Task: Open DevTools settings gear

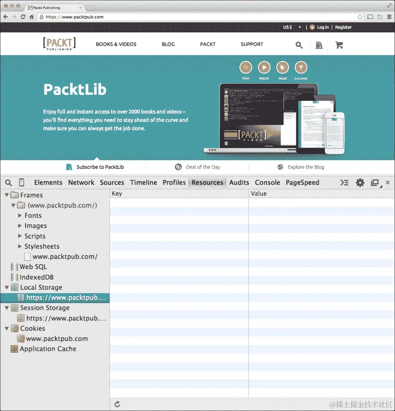Action: 360,182
